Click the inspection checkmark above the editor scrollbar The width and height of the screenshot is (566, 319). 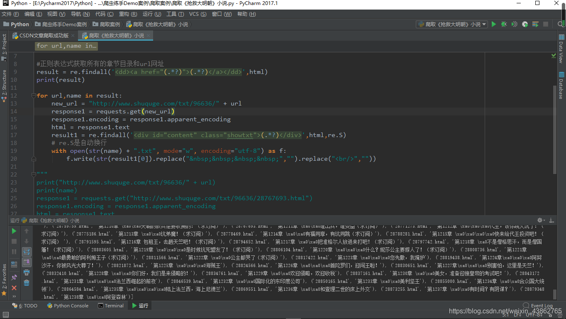coord(554,55)
